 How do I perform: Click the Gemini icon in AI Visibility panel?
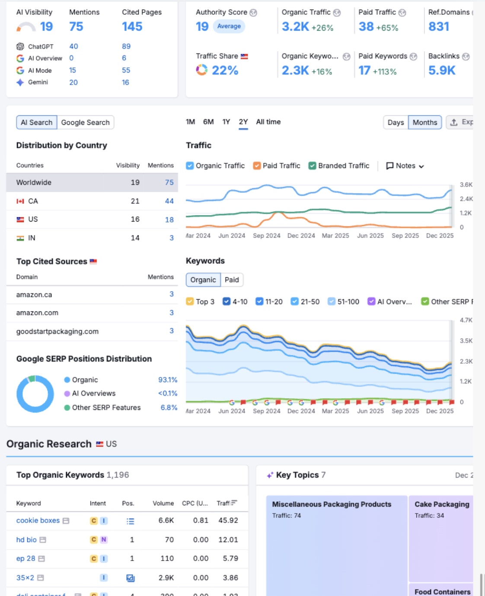click(x=19, y=82)
